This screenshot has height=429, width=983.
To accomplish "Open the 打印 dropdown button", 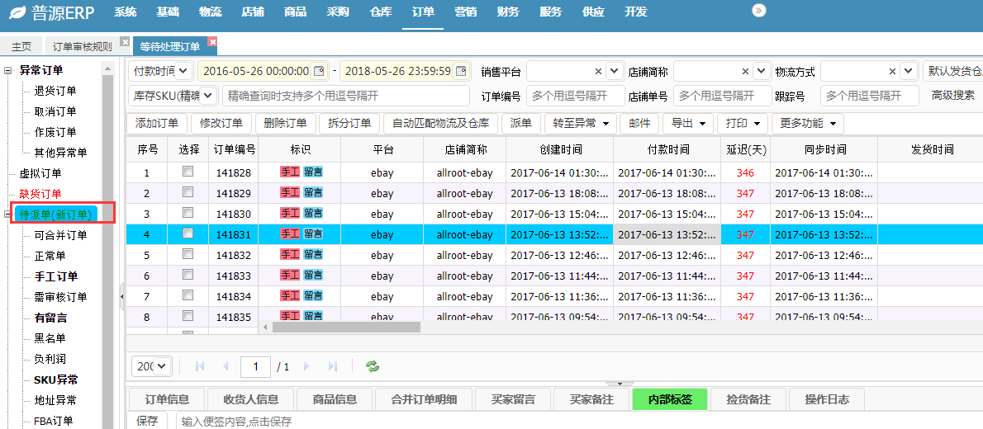I will 743,124.
